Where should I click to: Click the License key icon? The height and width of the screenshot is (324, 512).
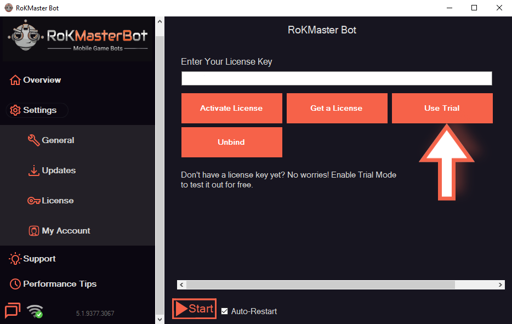(x=34, y=201)
